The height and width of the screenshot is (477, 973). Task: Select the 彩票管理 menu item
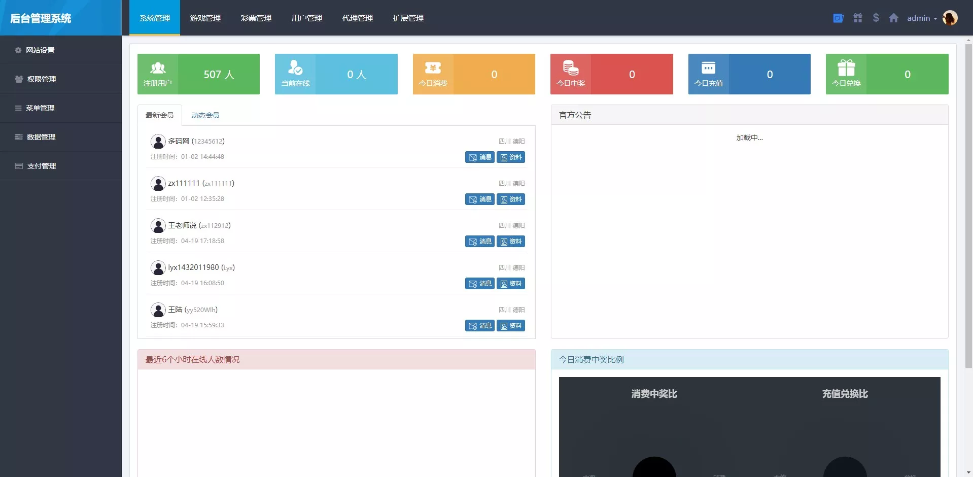(256, 18)
